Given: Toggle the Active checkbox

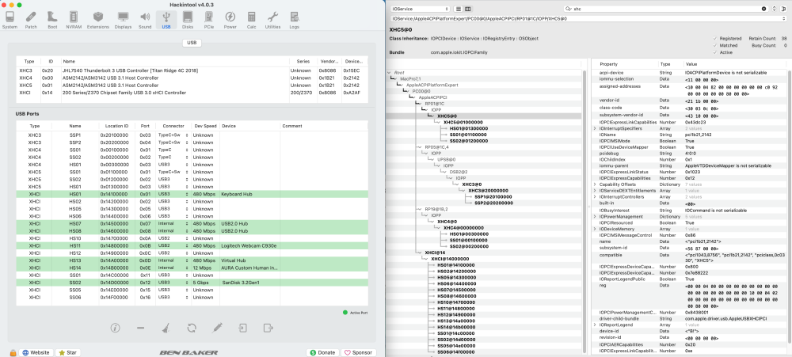Looking at the screenshot, I should 714,52.
